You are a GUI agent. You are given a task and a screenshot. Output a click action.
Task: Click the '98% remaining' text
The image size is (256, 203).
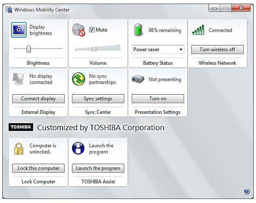(165, 30)
